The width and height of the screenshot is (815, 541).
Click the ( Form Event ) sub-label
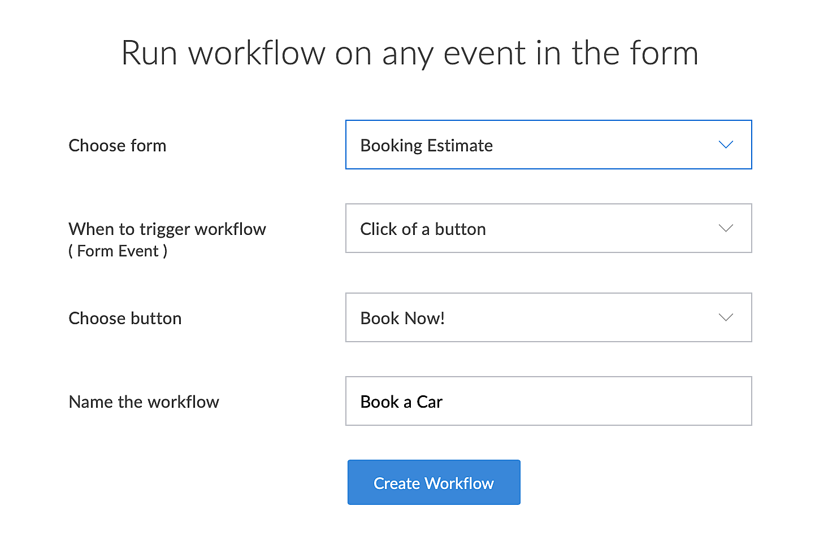(118, 251)
